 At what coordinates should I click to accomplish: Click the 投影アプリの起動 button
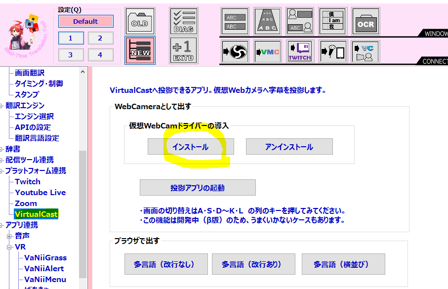198,188
